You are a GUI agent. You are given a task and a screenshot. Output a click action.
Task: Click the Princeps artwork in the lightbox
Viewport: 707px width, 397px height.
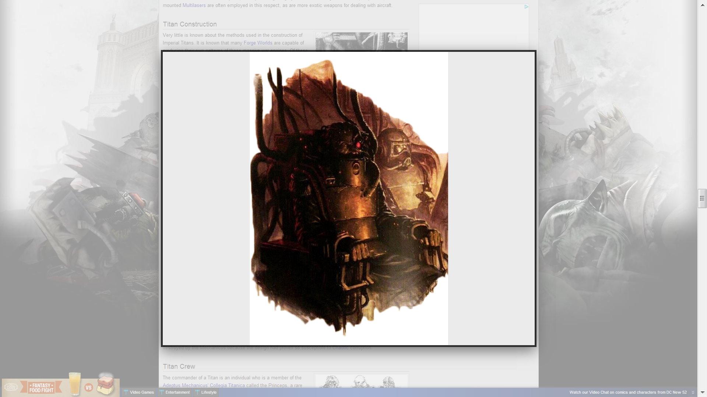(349, 198)
